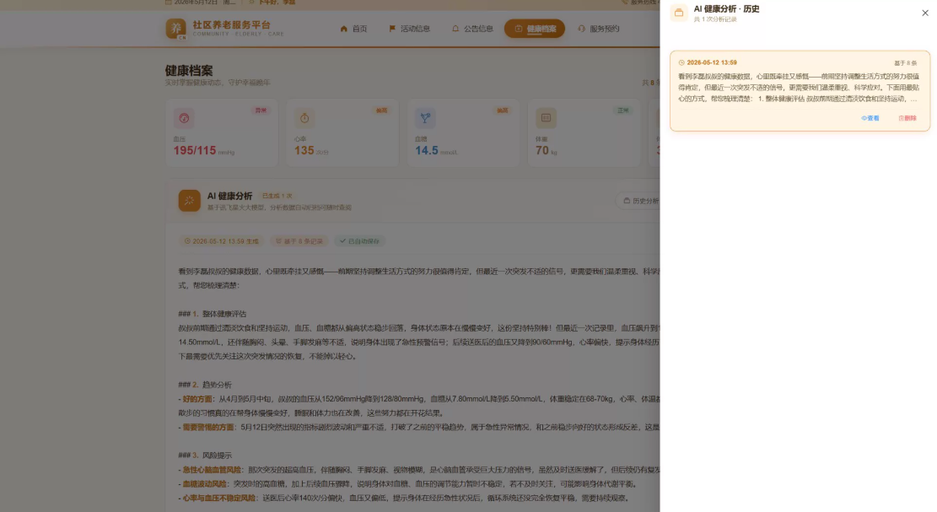Viewport: 937px width, 512px height.
Task: Click the flag icon beside 活动信息
Action: click(x=392, y=29)
